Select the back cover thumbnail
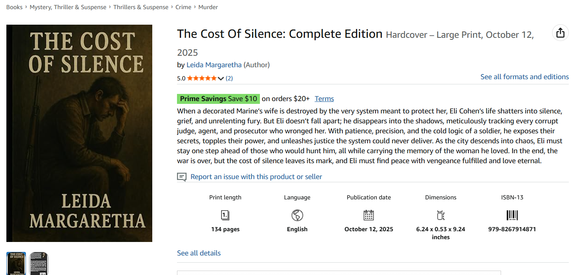This screenshot has width=576, height=275. pos(39,263)
